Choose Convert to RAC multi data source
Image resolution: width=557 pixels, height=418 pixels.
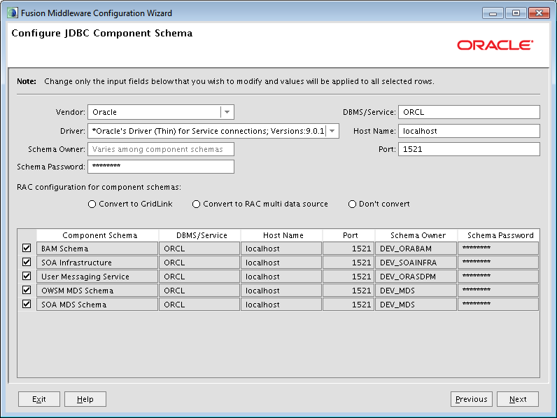click(x=196, y=204)
